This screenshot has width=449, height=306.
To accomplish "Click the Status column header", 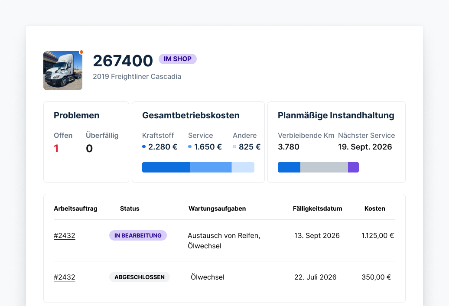I will (x=130, y=208).
